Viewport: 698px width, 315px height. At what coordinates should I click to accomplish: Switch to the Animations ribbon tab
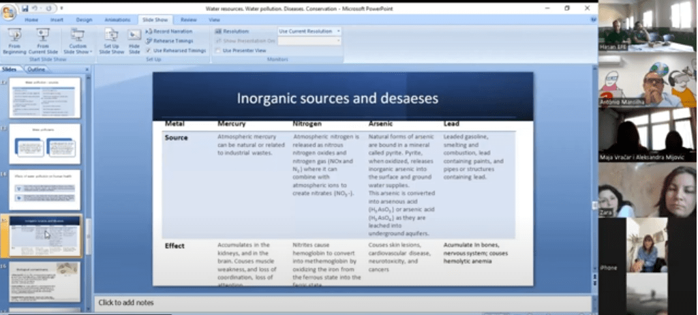(x=117, y=20)
